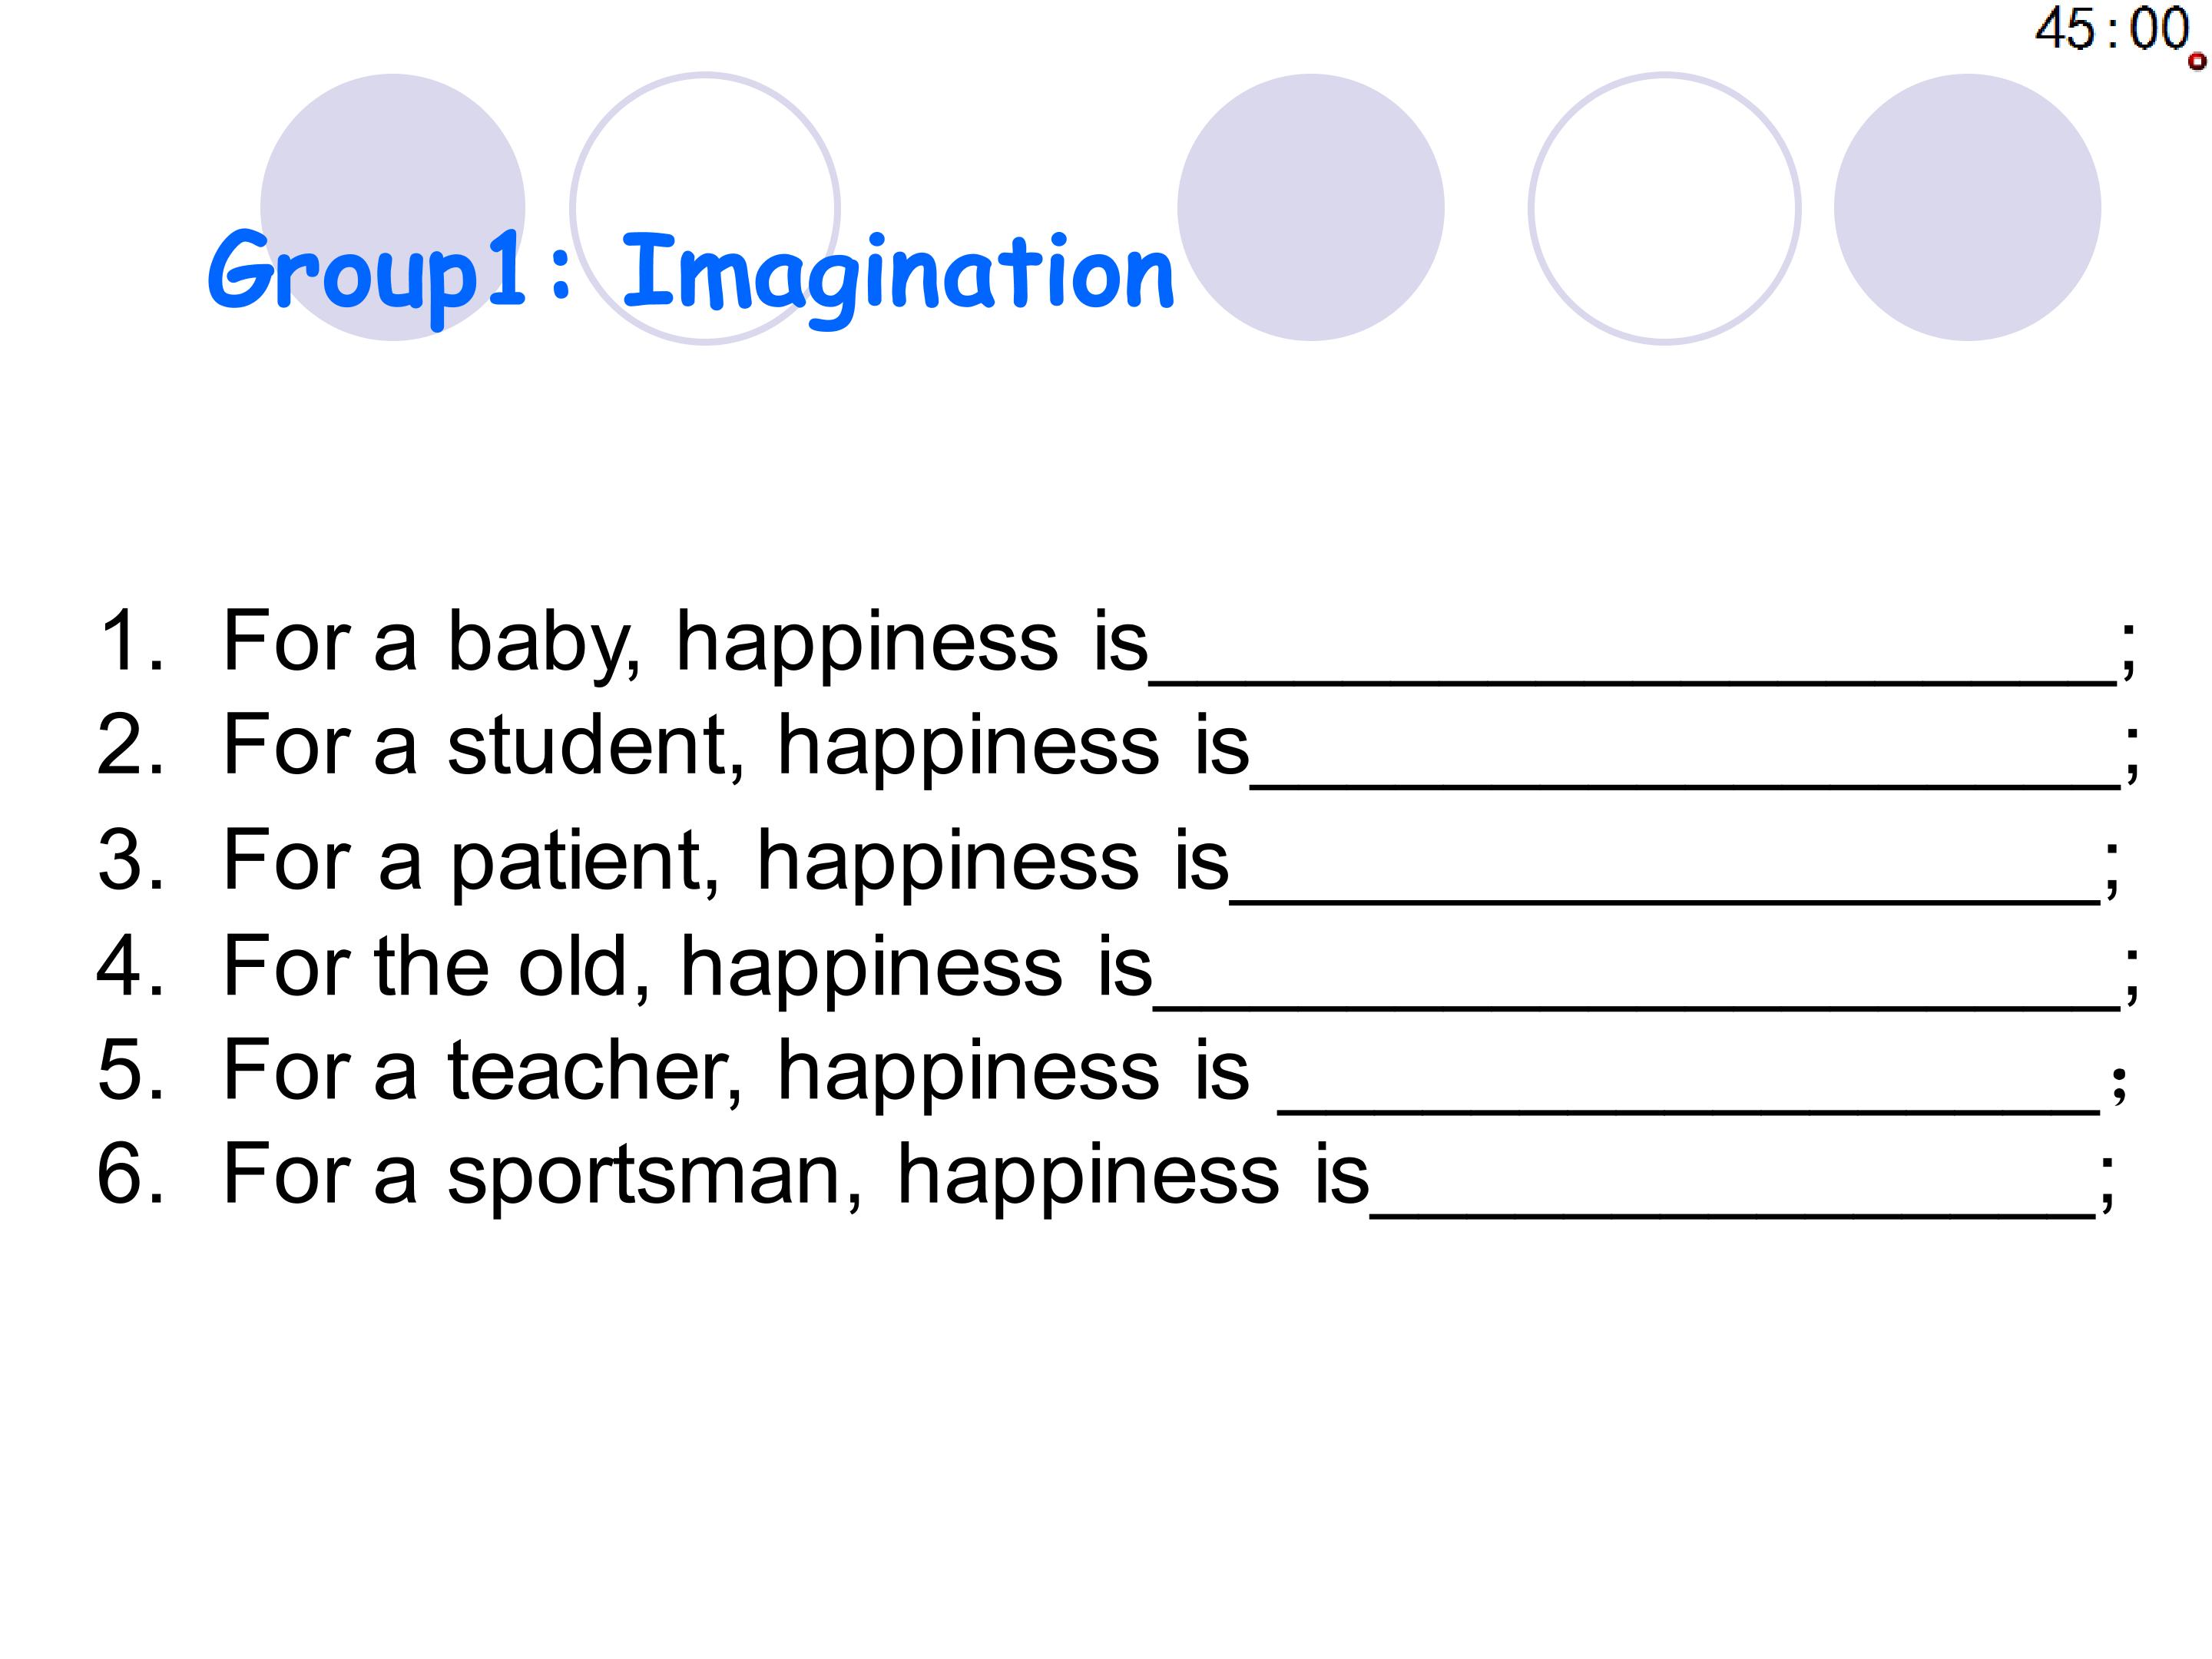Click the Group1: Imagination title
Image resolution: width=2212 pixels, height=1659 pixels.
pos(690,272)
